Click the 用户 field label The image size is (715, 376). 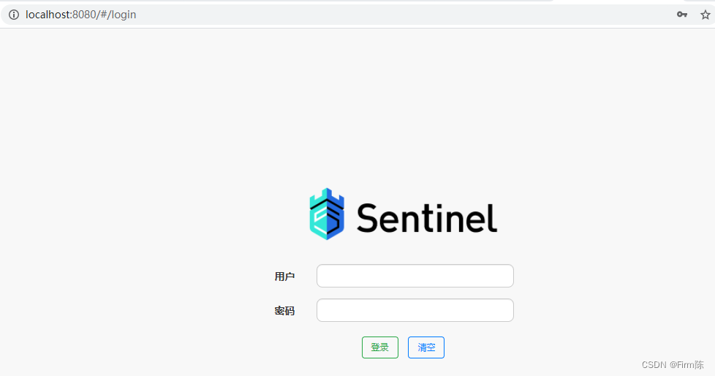coord(284,277)
